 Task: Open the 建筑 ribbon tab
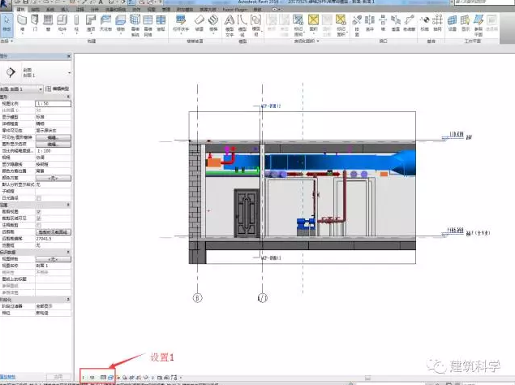[x=21, y=9]
